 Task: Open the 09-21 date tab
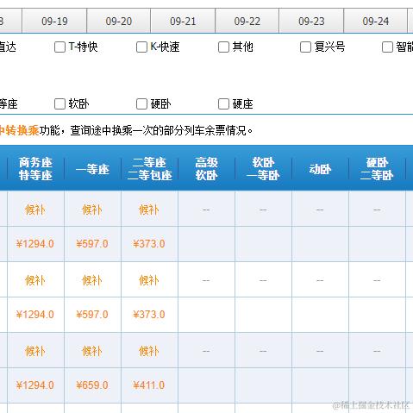[x=183, y=21]
